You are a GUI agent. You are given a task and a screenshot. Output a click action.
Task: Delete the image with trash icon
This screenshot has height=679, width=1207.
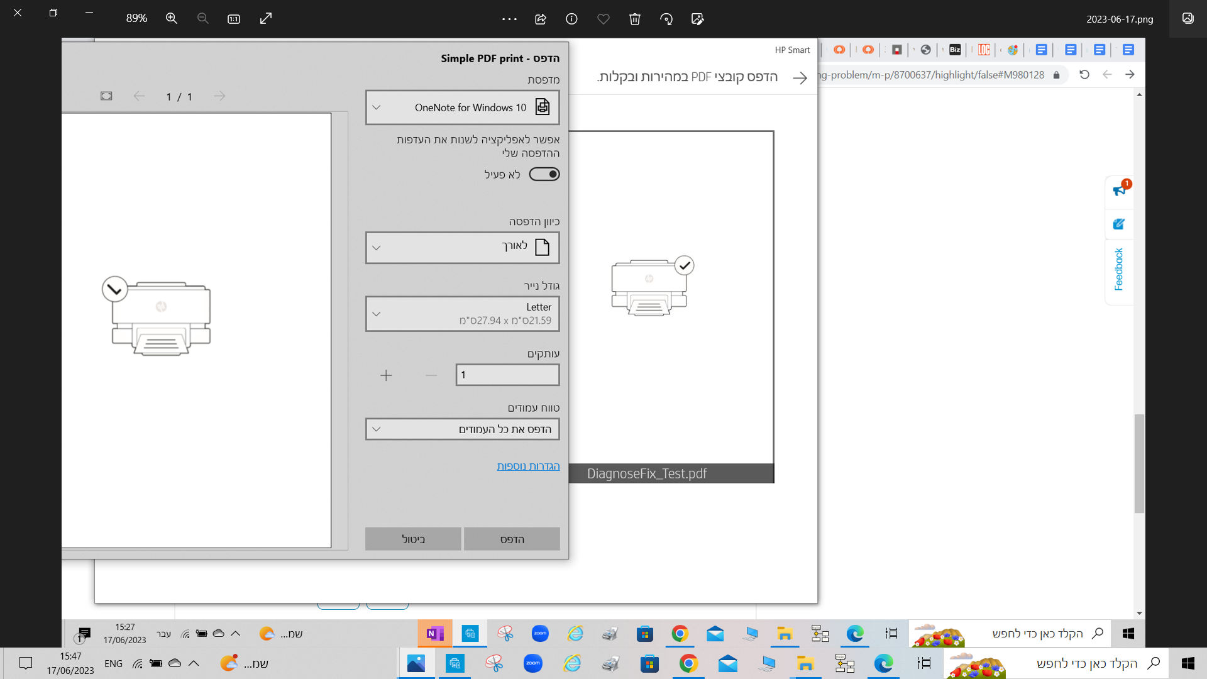(x=635, y=19)
